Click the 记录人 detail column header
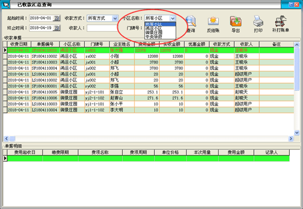The image size is (303, 209). point(272,152)
